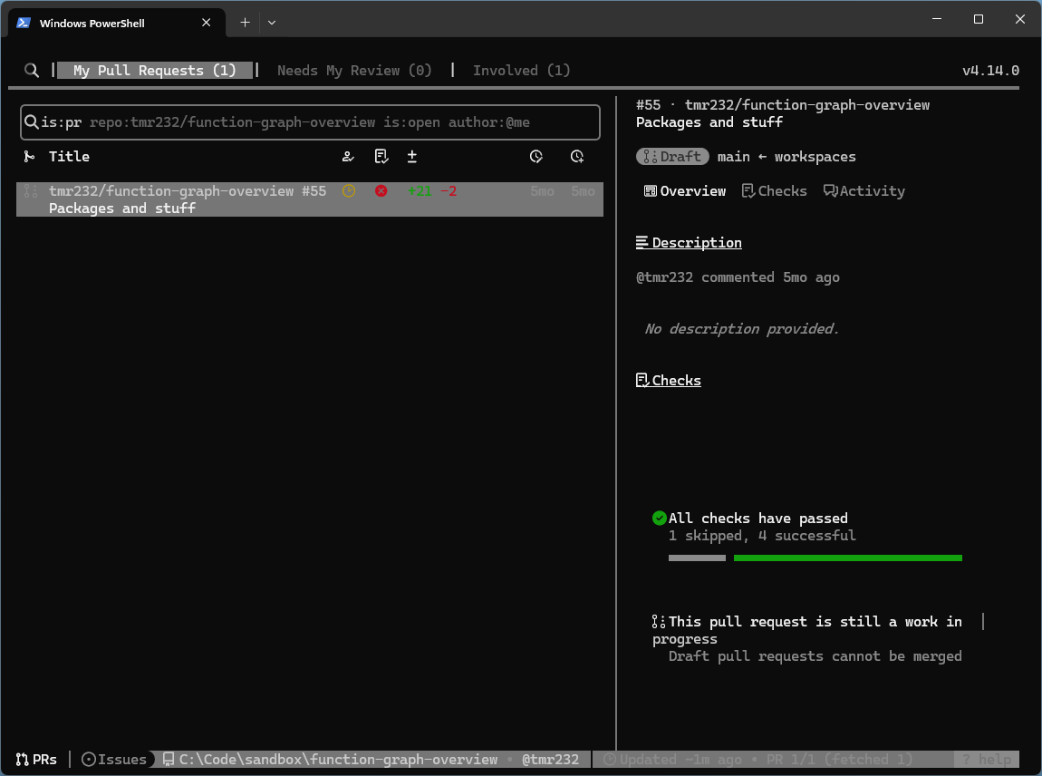The image size is (1042, 776).
Task: Click the #55 tmr232/function-graph-overview heading in sidebar
Action: click(x=783, y=105)
